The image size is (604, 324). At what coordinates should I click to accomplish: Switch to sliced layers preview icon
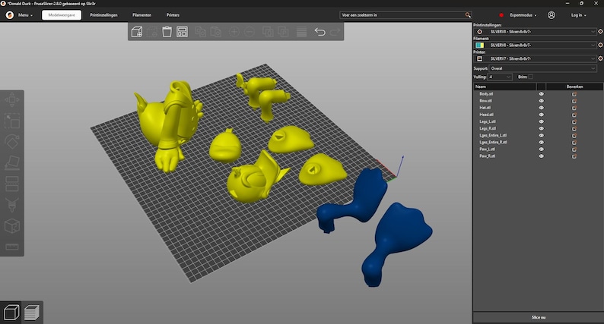pos(32,313)
